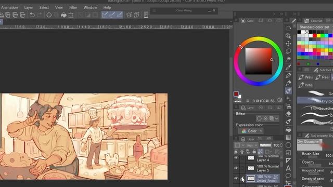Select the Rotate view tool
333x187 pixels.
click(x=288, y=28)
